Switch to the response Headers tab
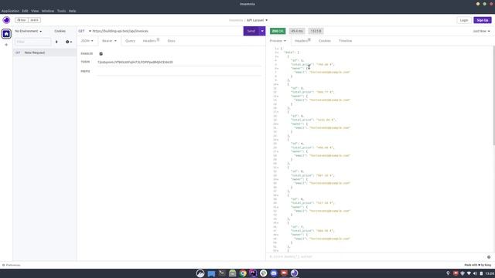The height and width of the screenshot is (278, 495). (x=302, y=41)
